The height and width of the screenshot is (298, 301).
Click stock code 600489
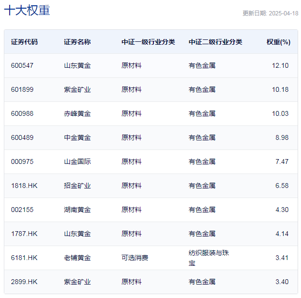pyautogui.click(x=22, y=137)
